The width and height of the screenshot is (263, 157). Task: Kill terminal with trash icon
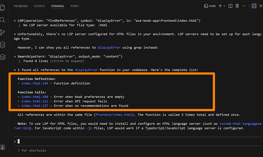click(237, 6)
